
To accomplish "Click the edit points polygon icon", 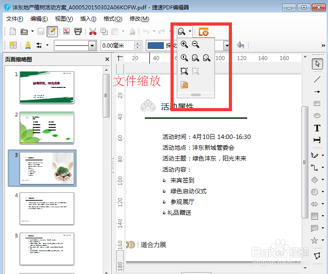I will click(x=317, y=256).
